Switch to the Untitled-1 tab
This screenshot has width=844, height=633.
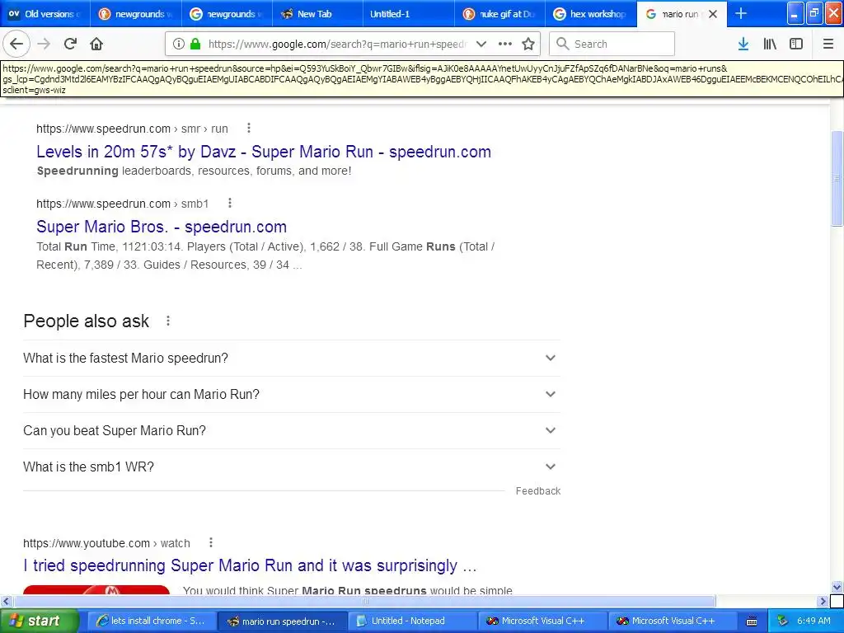409,14
